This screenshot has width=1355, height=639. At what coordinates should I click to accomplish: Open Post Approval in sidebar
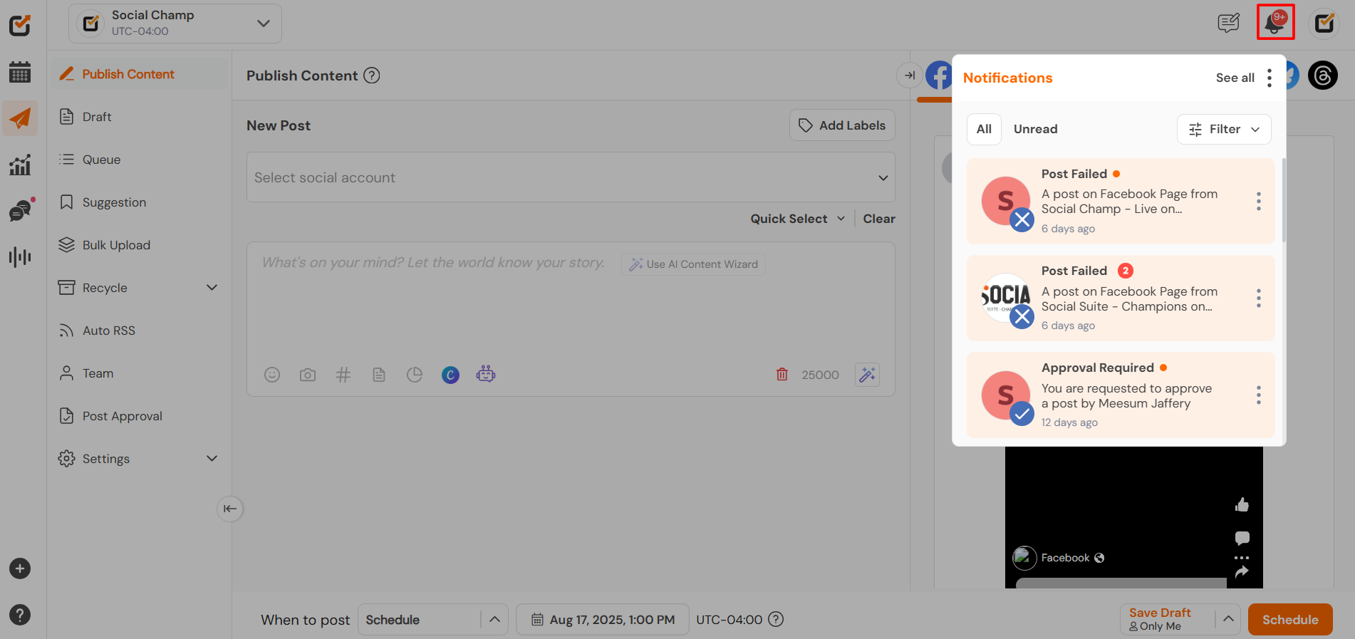point(140,416)
